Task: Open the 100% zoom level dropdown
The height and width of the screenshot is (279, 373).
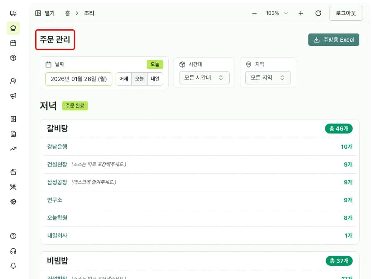Action: tap(276, 13)
